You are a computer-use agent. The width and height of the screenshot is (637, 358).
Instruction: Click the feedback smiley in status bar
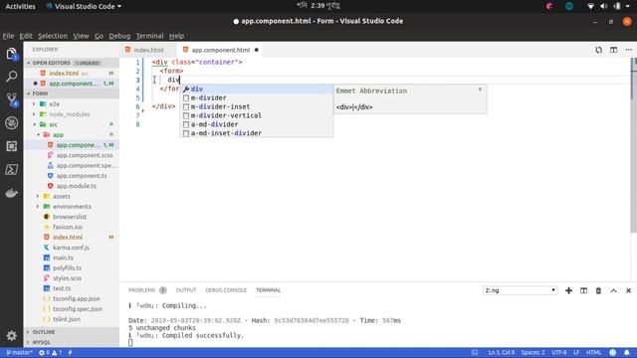tap(613, 353)
